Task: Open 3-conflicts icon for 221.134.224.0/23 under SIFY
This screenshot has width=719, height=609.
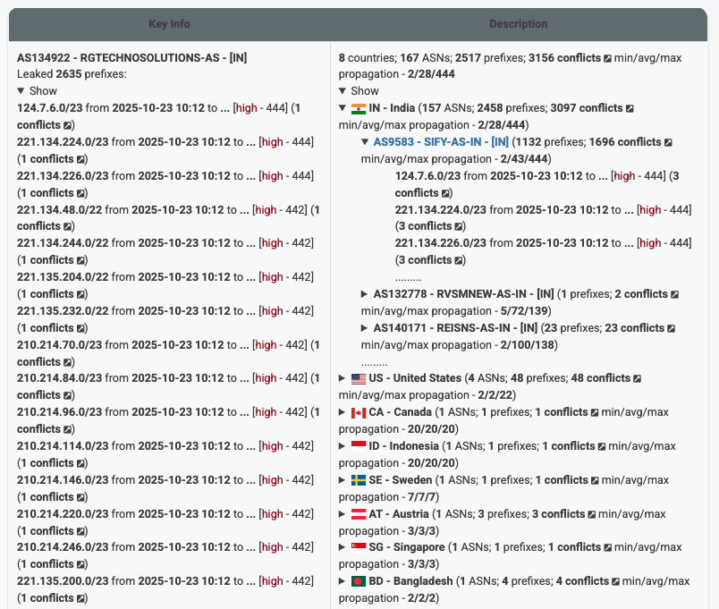Action: tap(459, 226)
